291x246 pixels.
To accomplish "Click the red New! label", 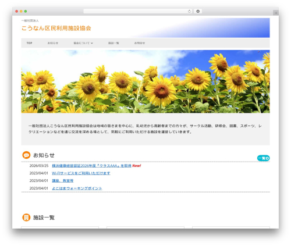I will [137, 166].
